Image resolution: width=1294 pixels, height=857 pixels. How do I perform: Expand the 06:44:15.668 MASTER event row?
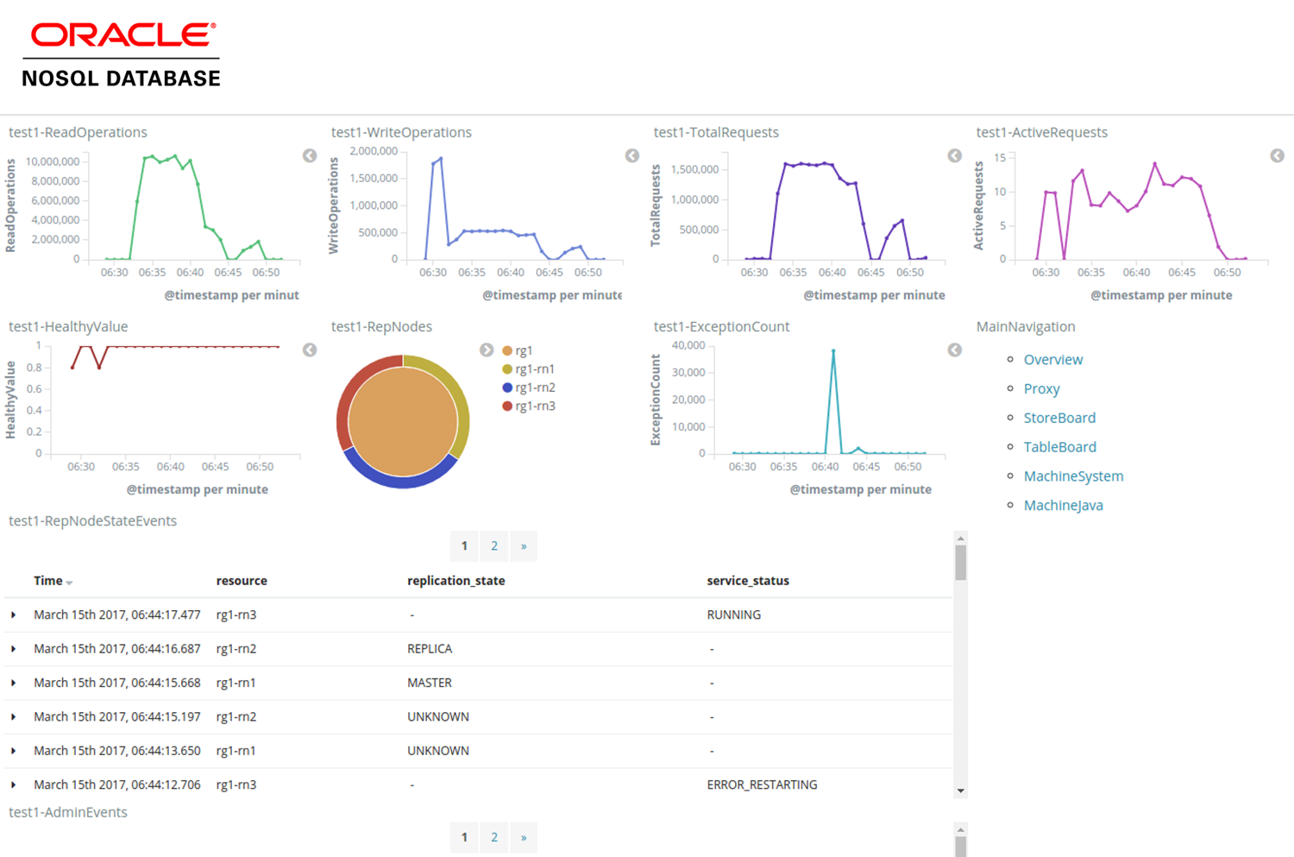[14, 683]
